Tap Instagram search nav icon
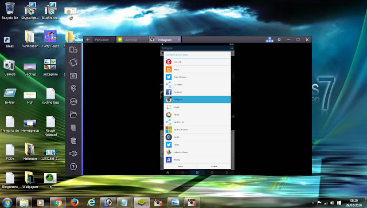This screenshot has height=208, width=367. tap(182, 172)
